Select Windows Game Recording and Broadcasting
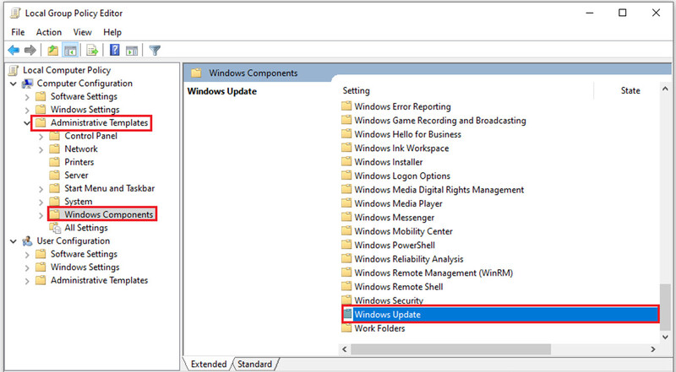The height and width of the screenshot is (372, 676). pos(440,121)
